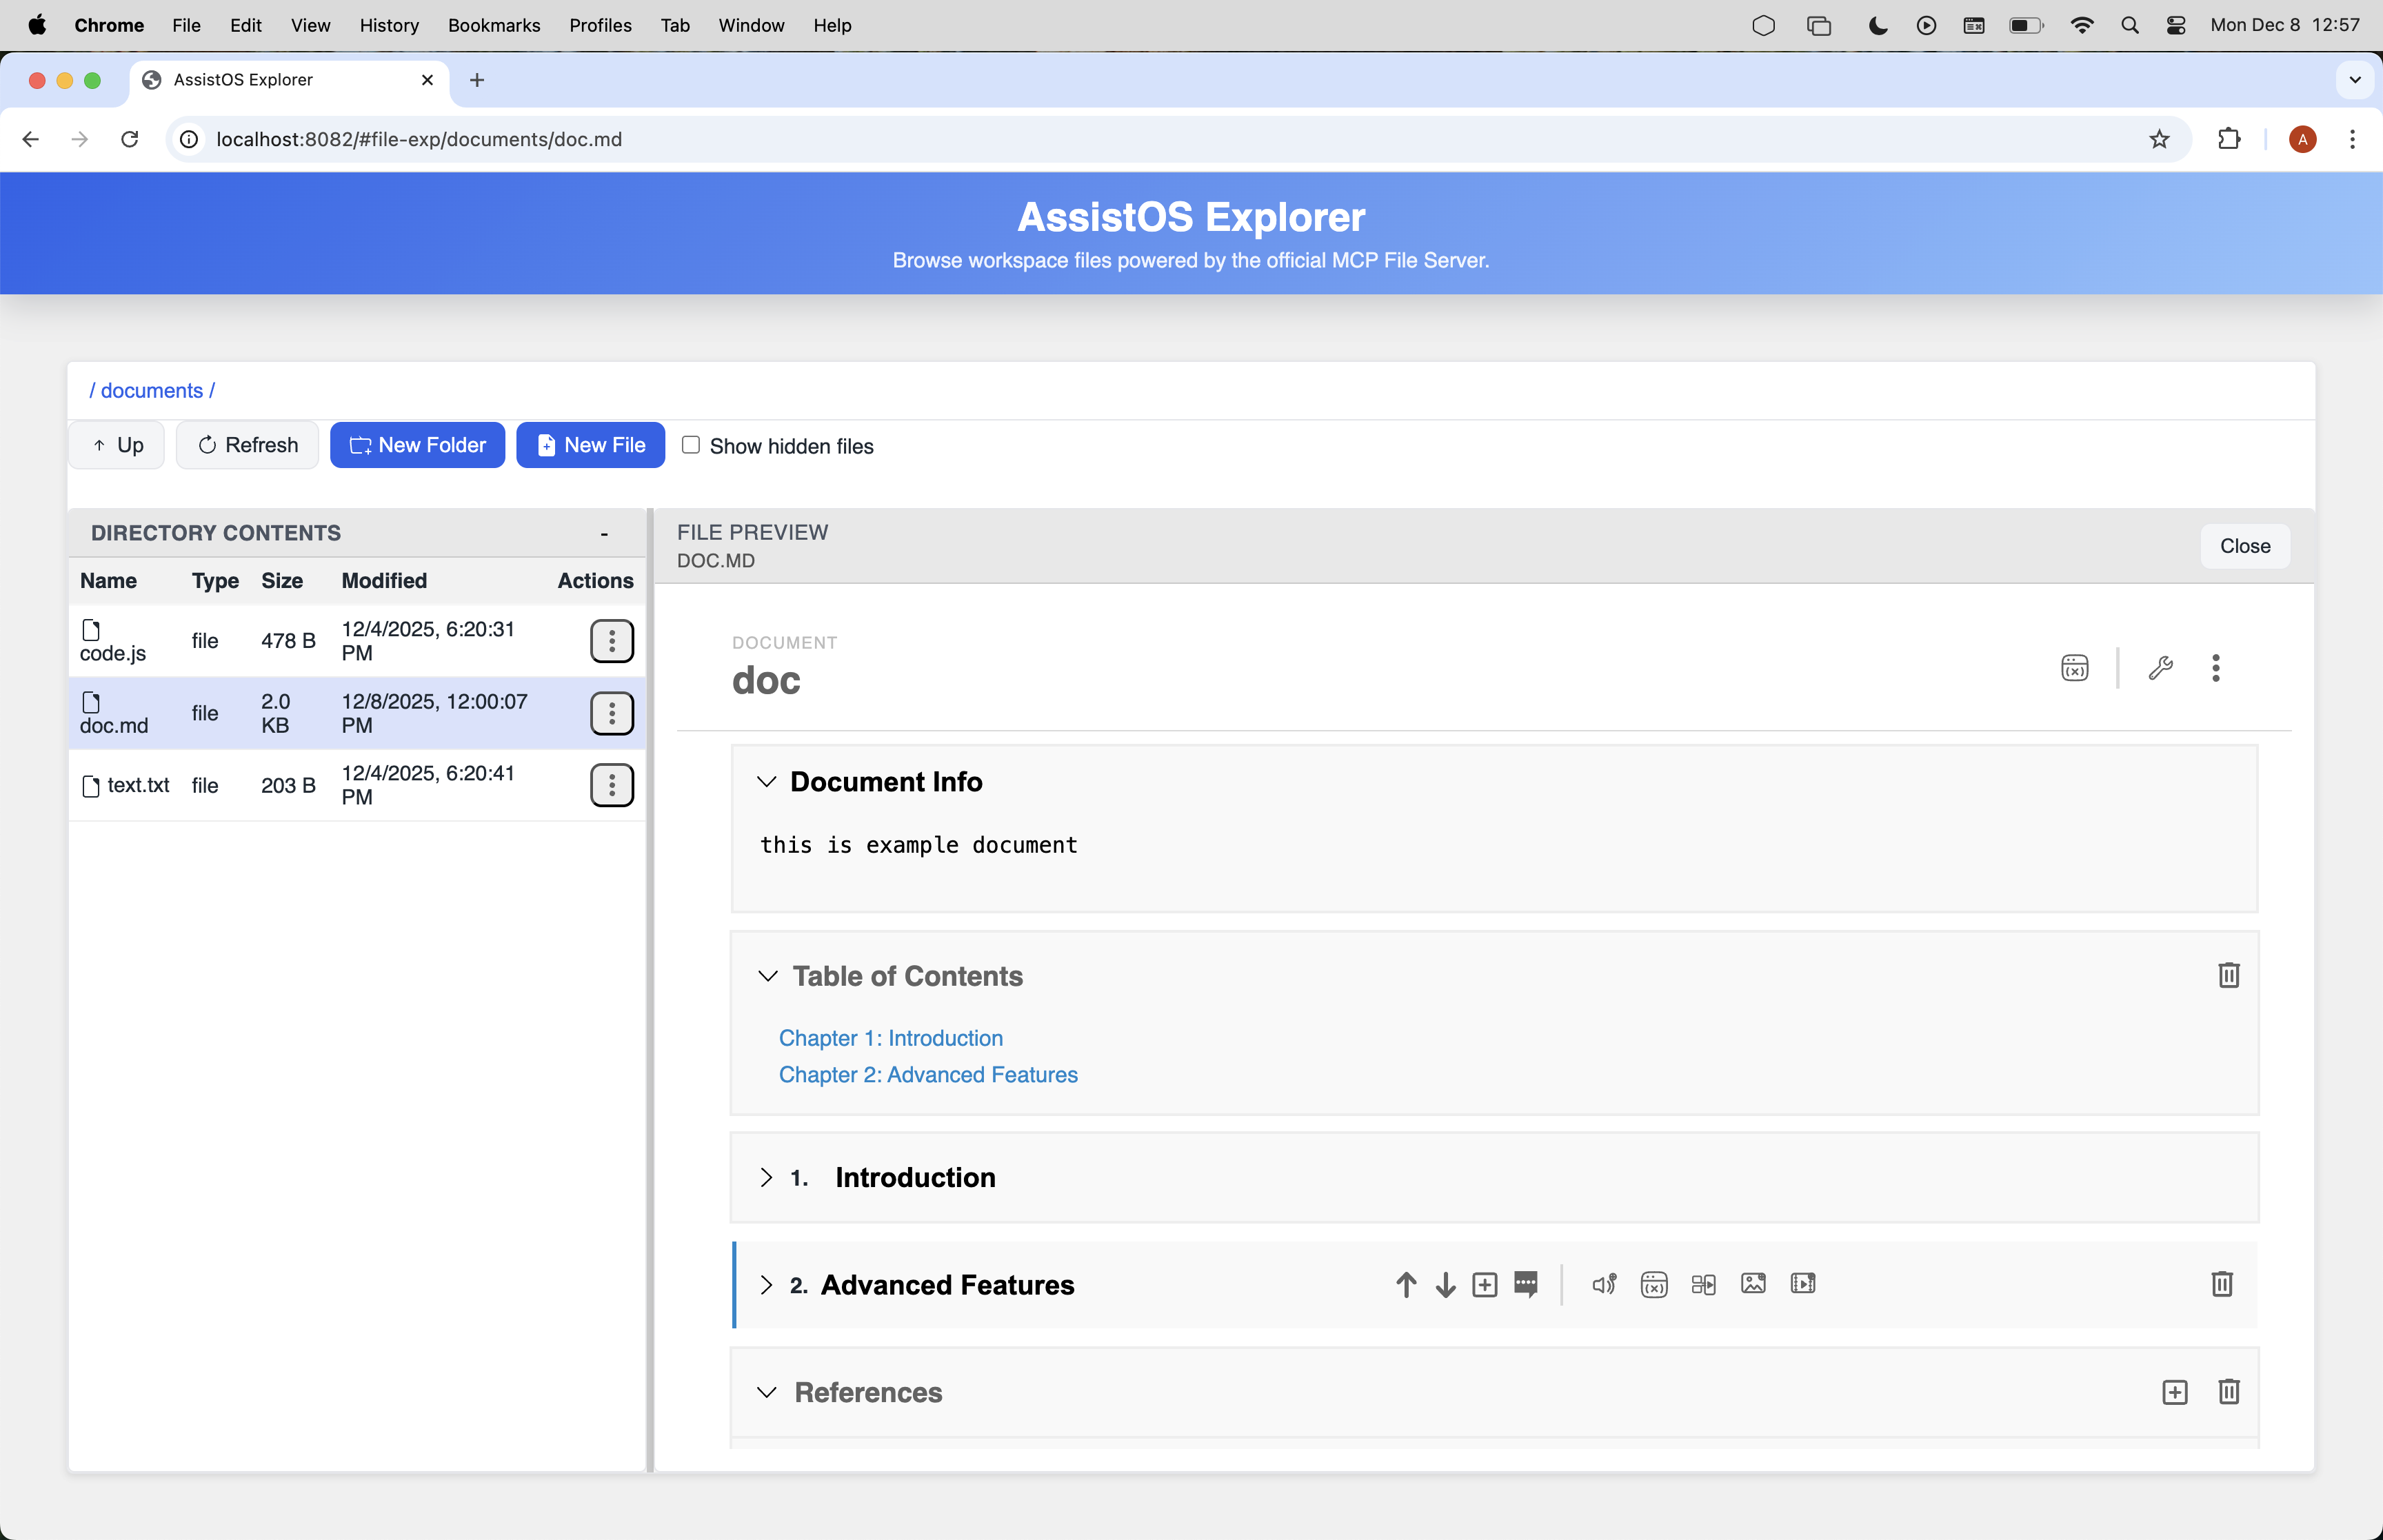Open the actions menu for code.js
The image size is (2383, 1540).
(612, 641)
